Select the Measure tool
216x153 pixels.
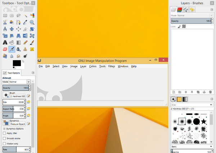5,29
